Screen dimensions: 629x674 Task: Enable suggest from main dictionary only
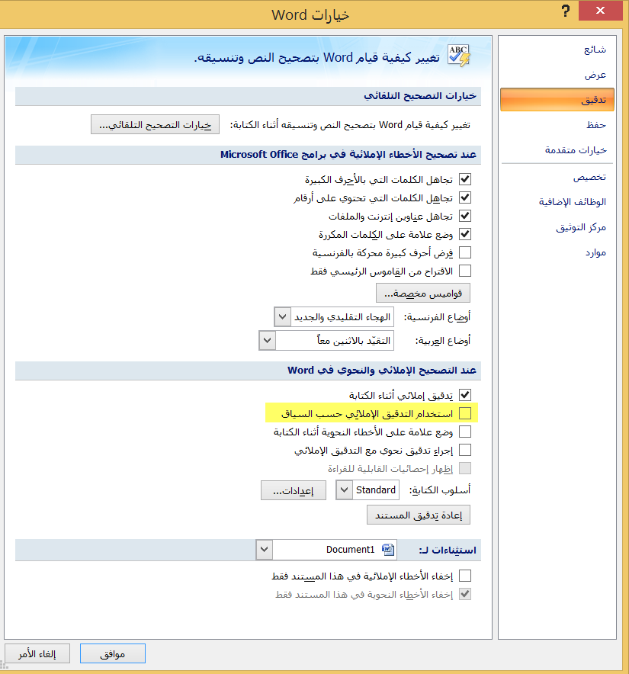pyautogui.click(x=465, y=271)
